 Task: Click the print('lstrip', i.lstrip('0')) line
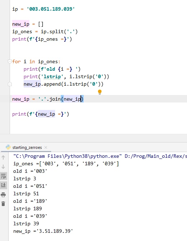click(x=66, y=76)
